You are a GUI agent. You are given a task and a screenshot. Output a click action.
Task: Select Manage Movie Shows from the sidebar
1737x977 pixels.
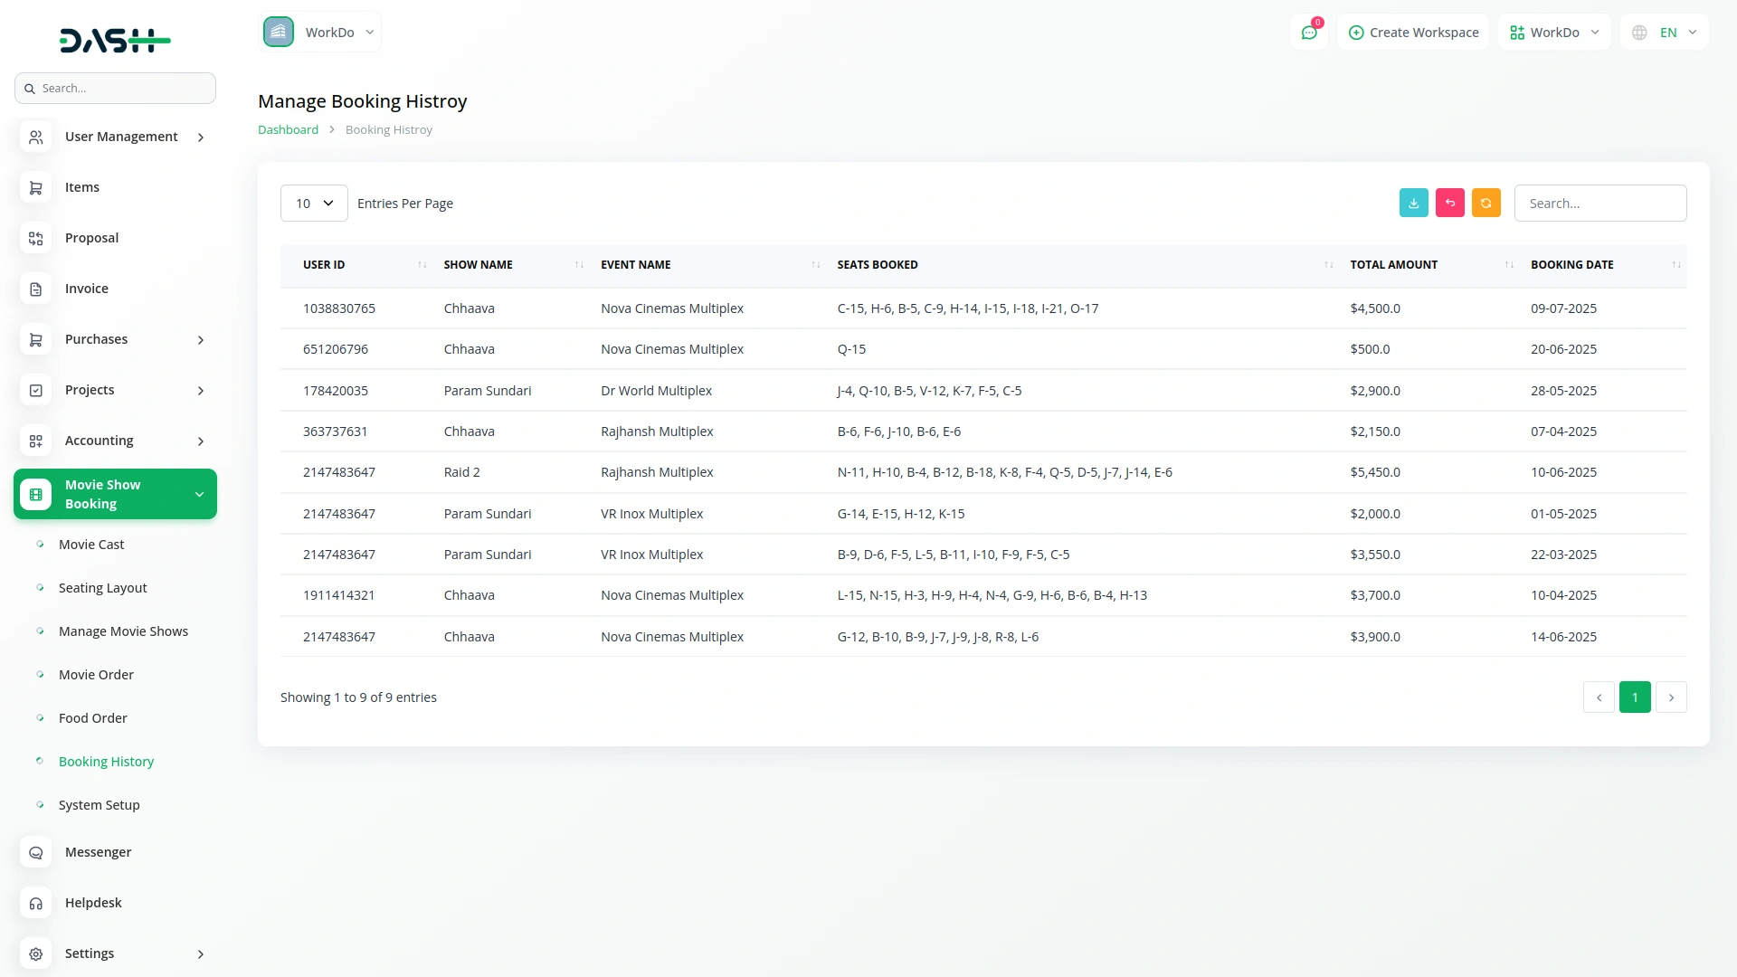click(123, 631)
